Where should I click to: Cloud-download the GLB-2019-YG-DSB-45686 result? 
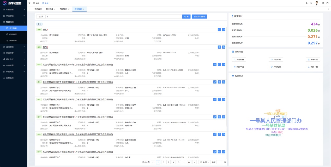click(224, 65)
